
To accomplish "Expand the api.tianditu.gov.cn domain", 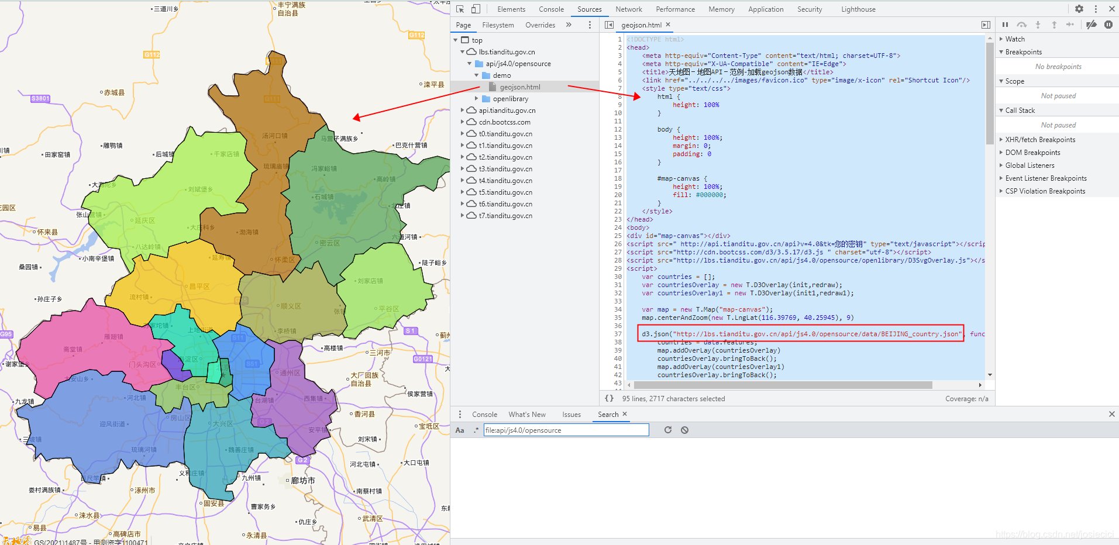I will 463,111.
